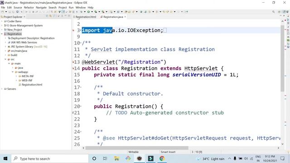Maximize the Project Explorer view
The height and width of the screenshot is (163, 290).
[x=69, y=16]
